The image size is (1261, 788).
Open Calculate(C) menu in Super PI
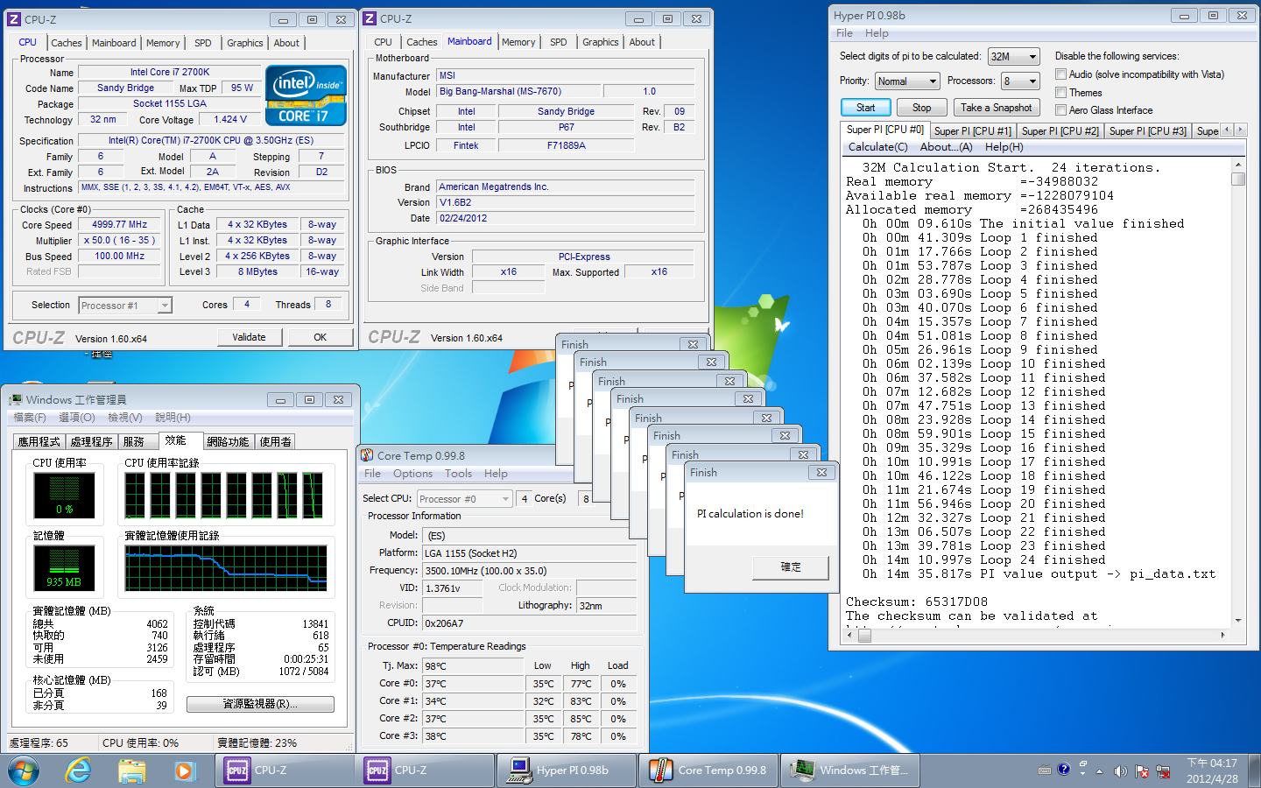(x=877, y=147)
